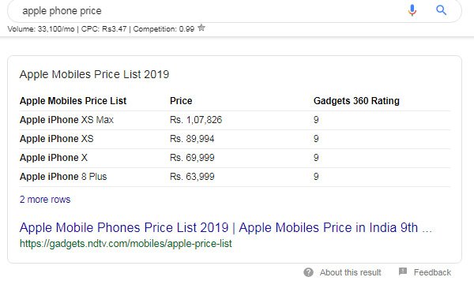The image size is (474, 292).
Task: Click the Feedback flag icon
Action: coord(403,271)
